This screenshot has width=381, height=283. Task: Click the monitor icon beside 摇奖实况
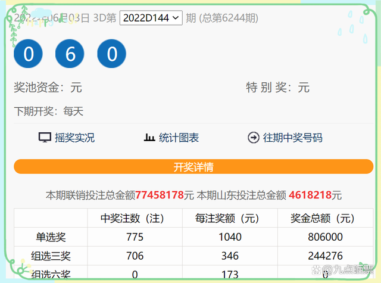45,138
